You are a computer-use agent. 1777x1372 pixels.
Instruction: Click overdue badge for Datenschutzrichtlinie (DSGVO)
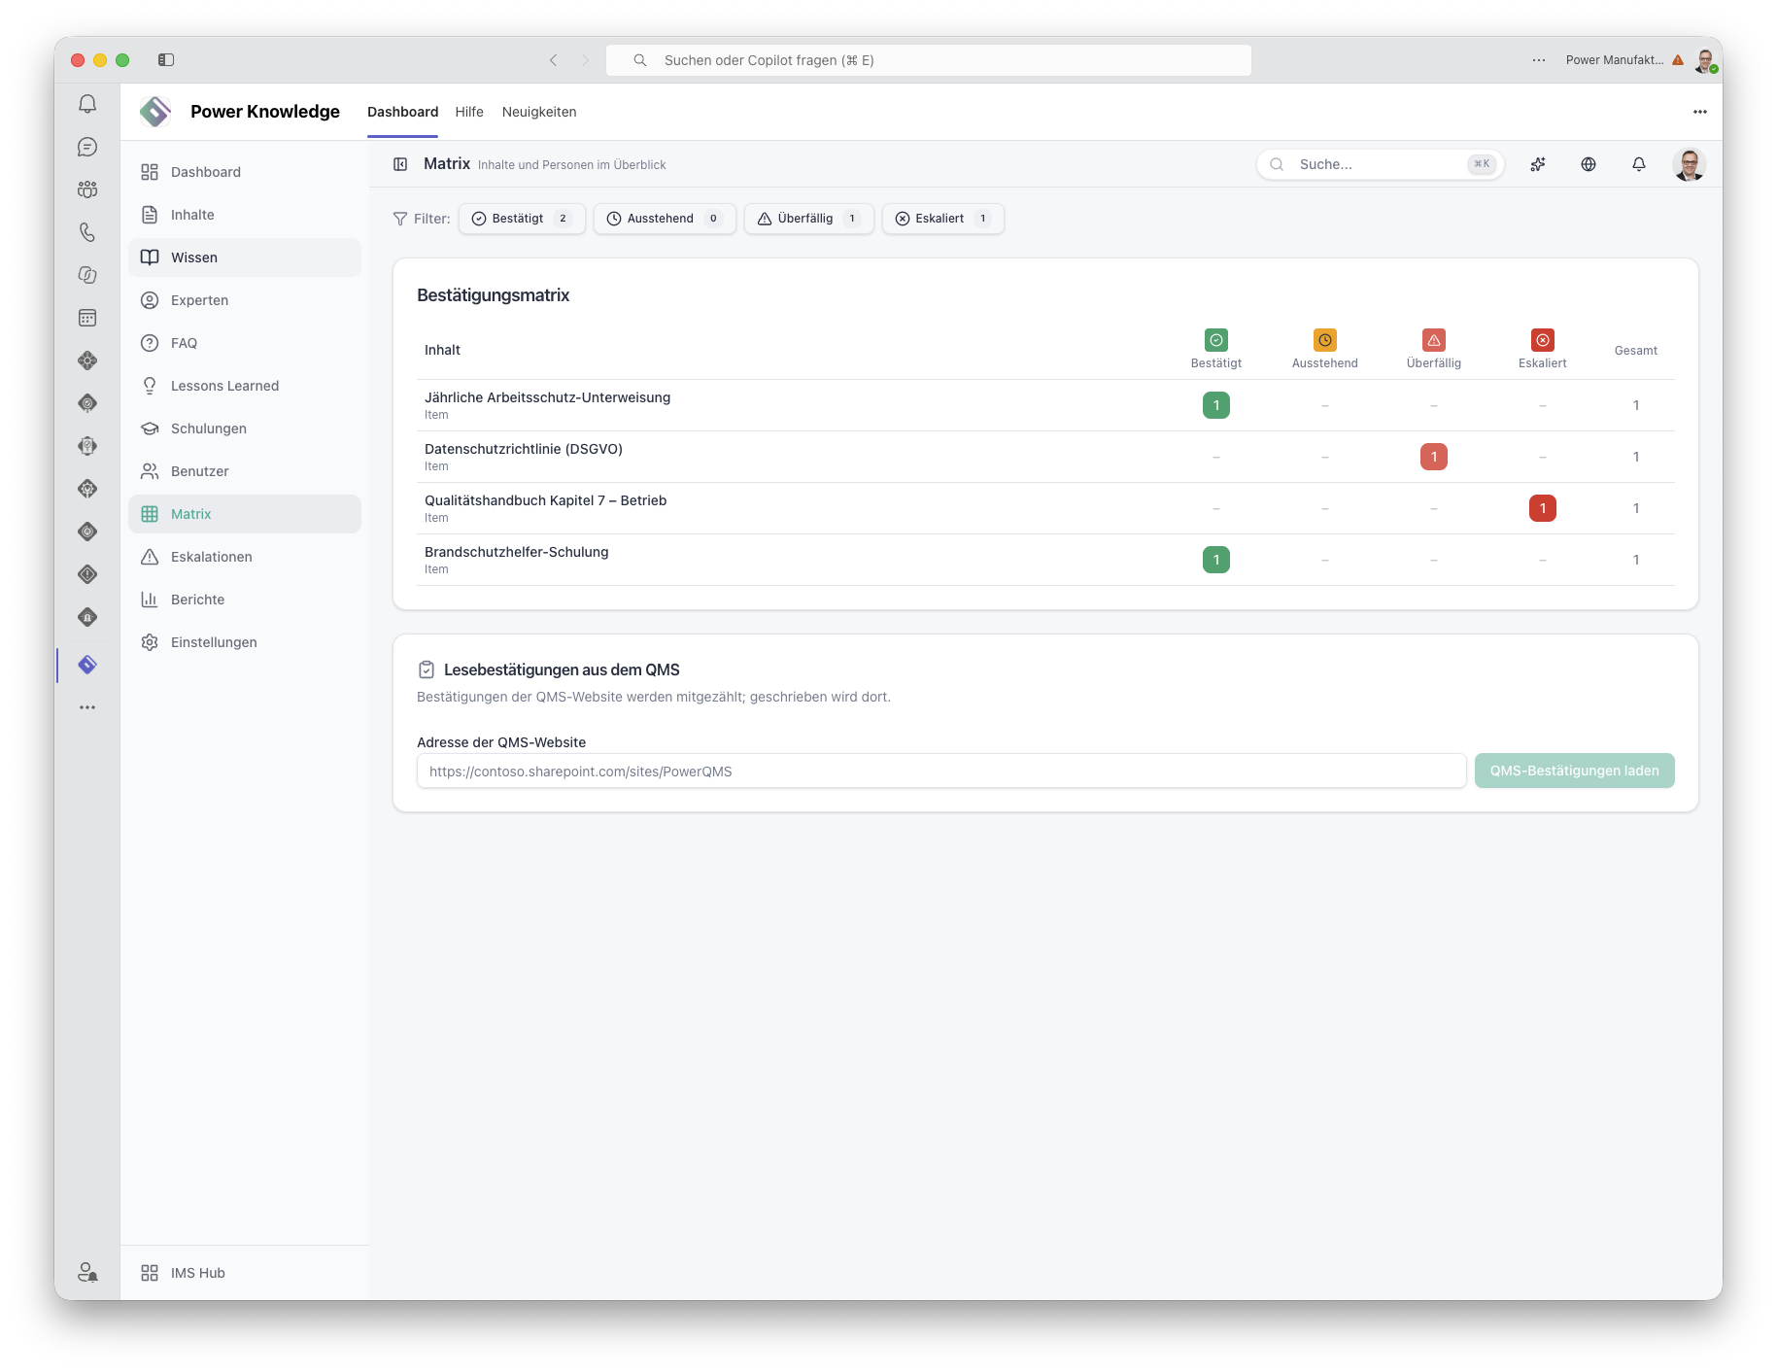pyautogui.click(x=1434, y=457)
